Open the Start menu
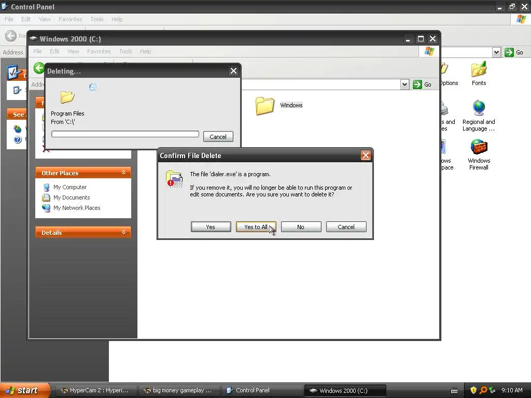 coord(24,390)
